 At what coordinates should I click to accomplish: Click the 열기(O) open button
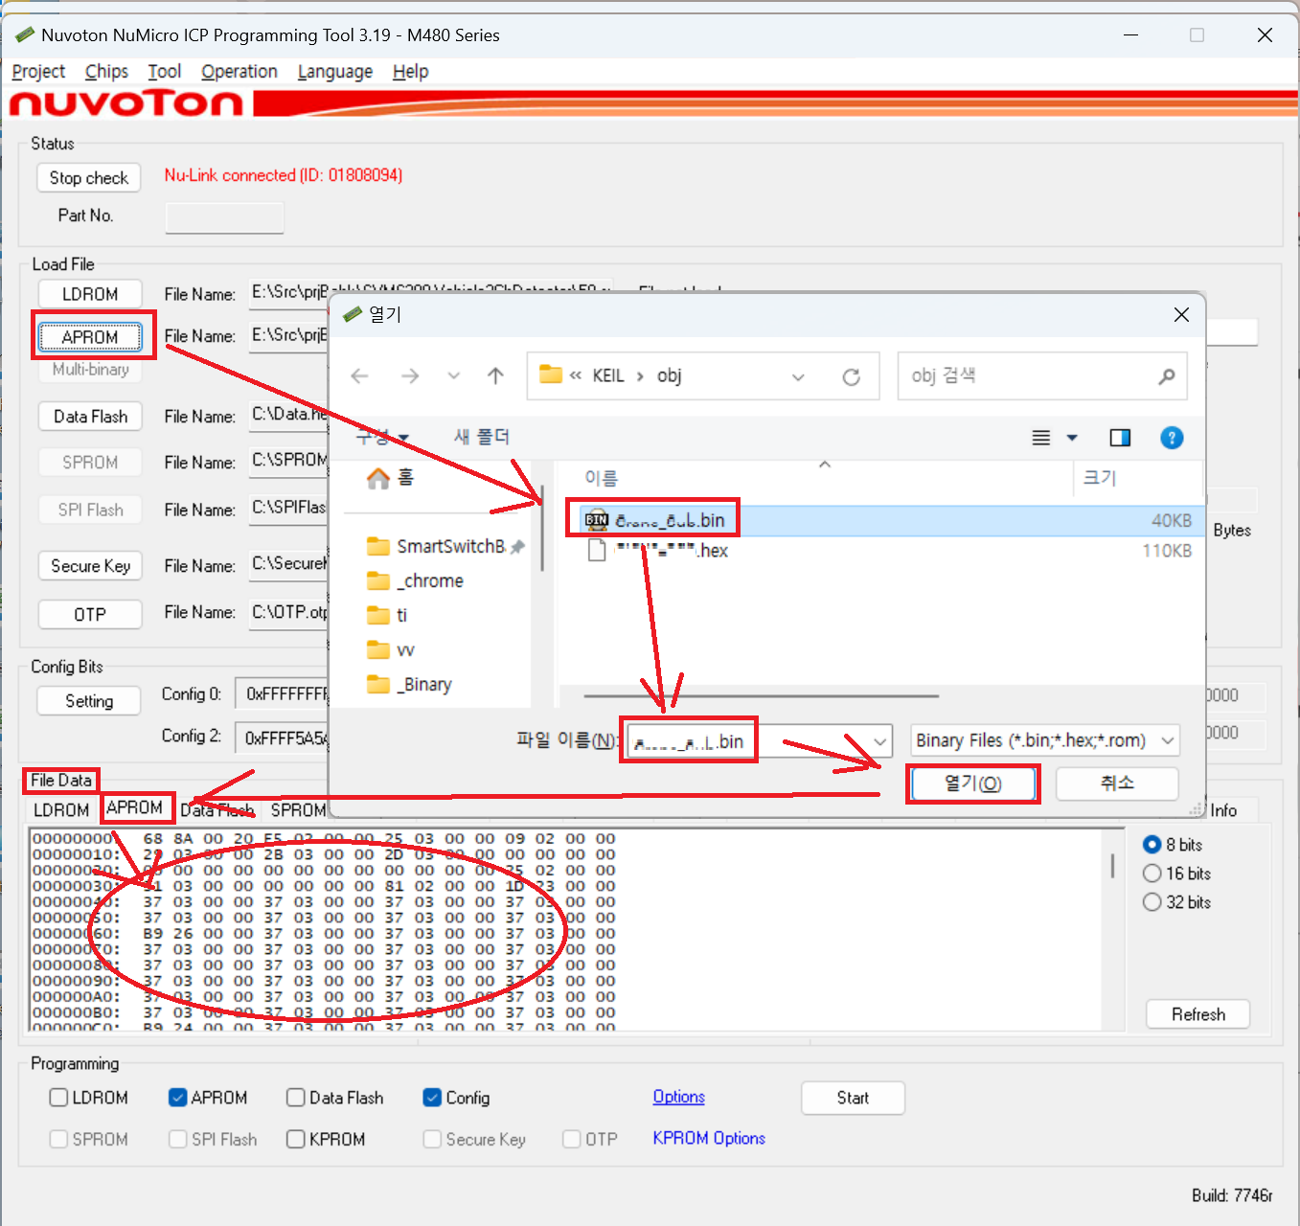[973, 783]
